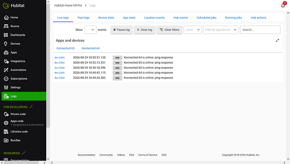Open footer Terms of Service link
The height and width of the screenshot is (164, 290).
pyautogui.click(x=148, y=155)
